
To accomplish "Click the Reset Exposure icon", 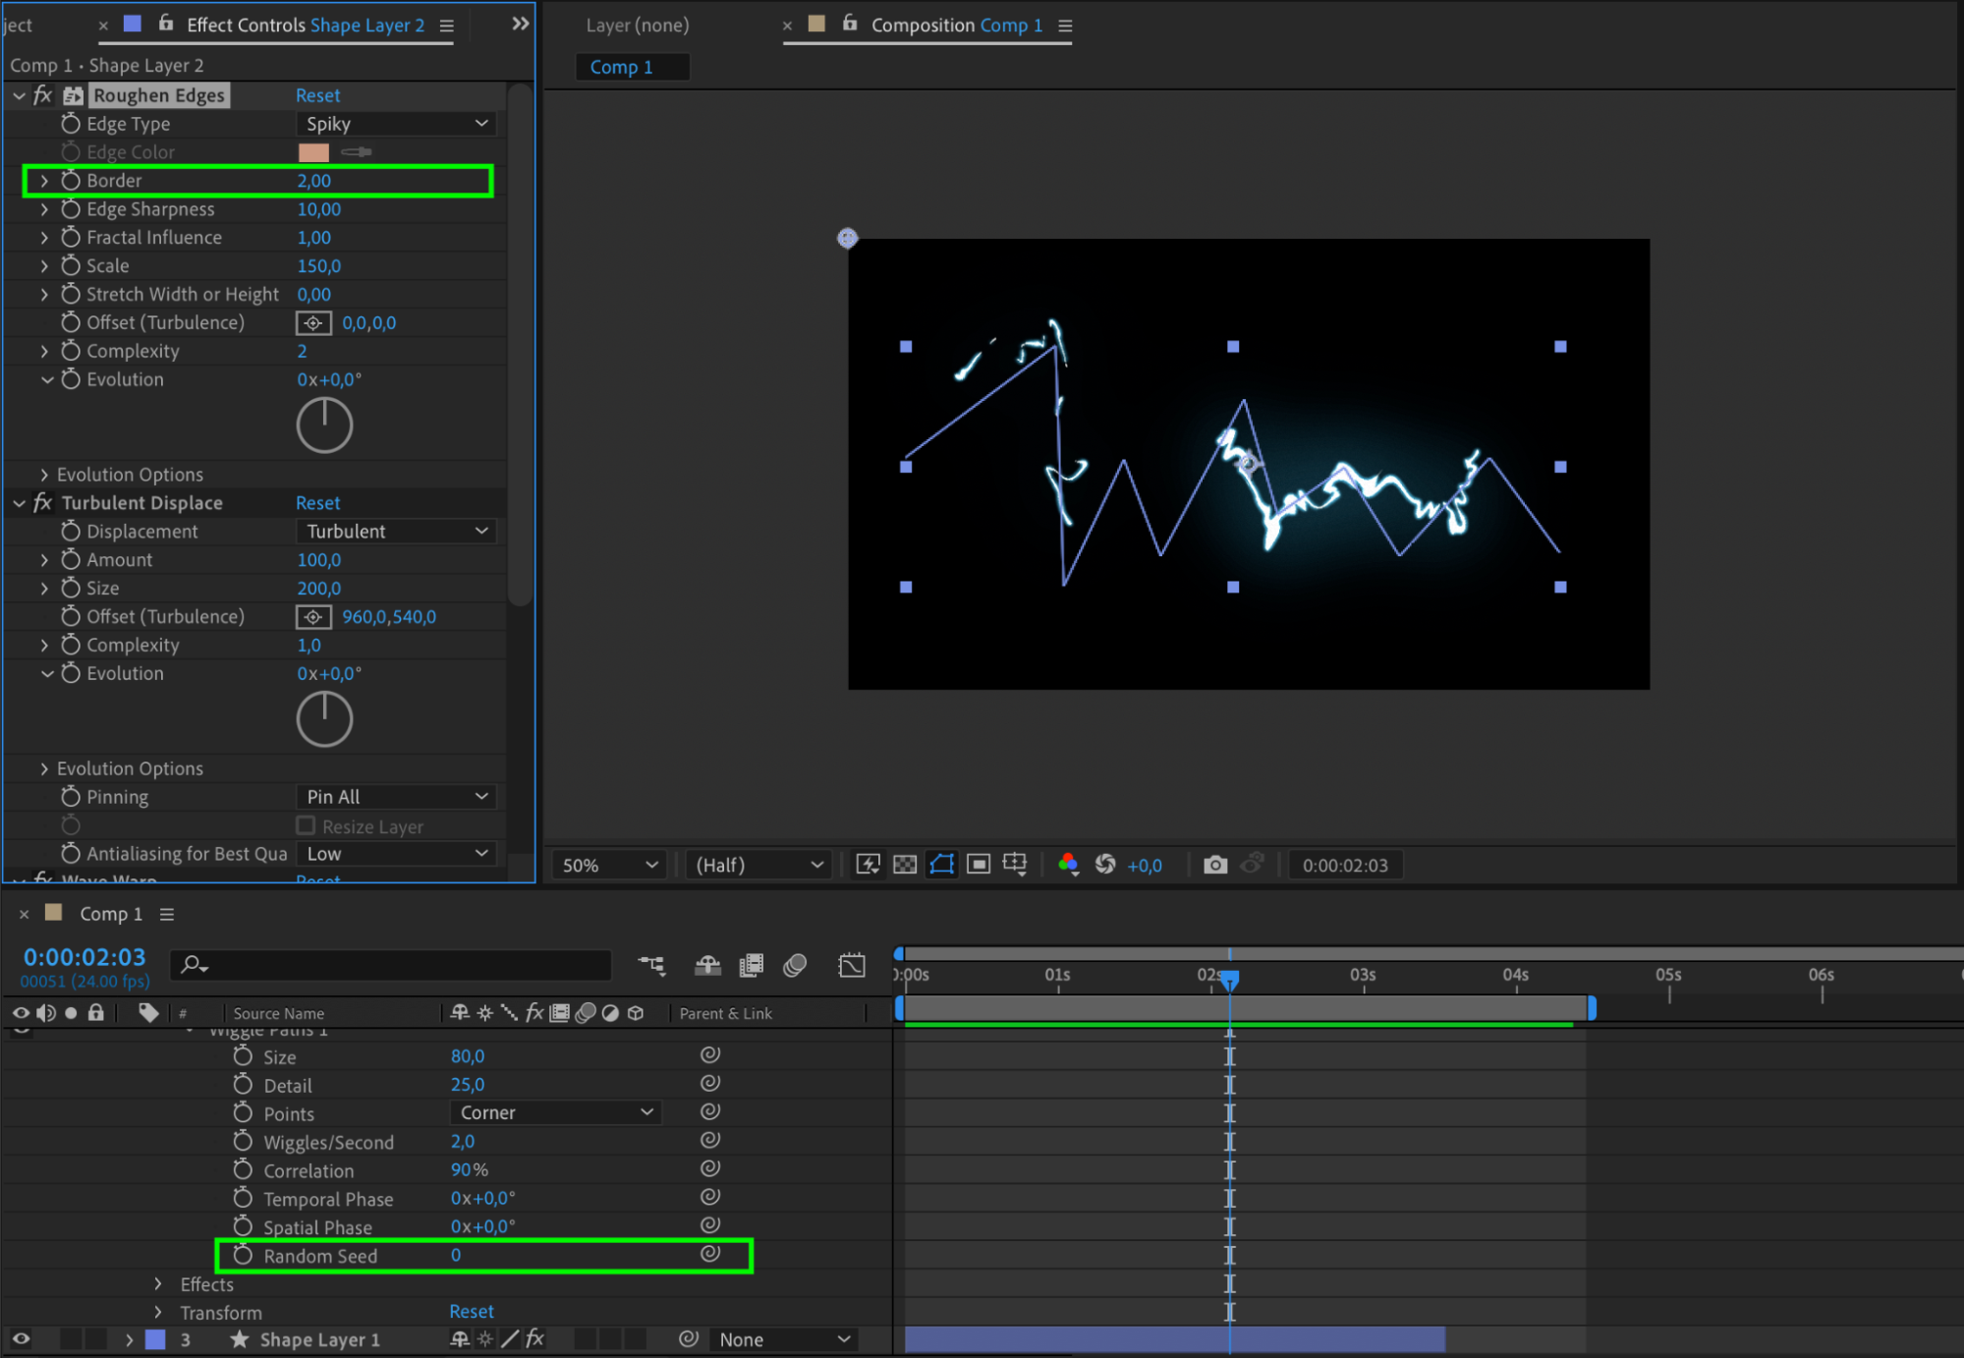I will tap(1105, 864).
